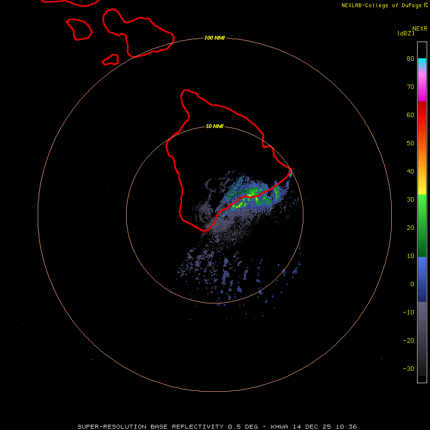This screenshot has width=430, height=430.
Task: Click the NEXR label above the color scale
Action: point(420,29)
